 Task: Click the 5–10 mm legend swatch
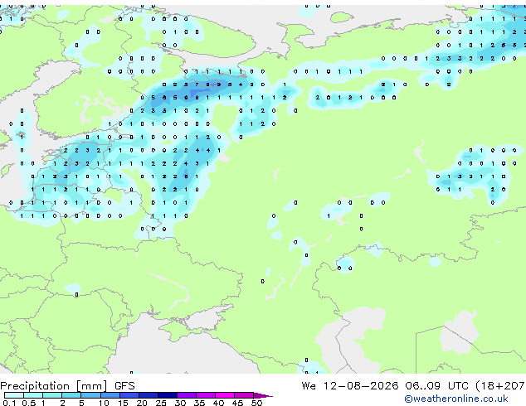[x=90, y=395]
